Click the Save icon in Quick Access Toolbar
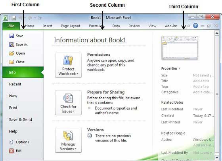The height and width of the screenshot is (161, 222). (13, 18)
